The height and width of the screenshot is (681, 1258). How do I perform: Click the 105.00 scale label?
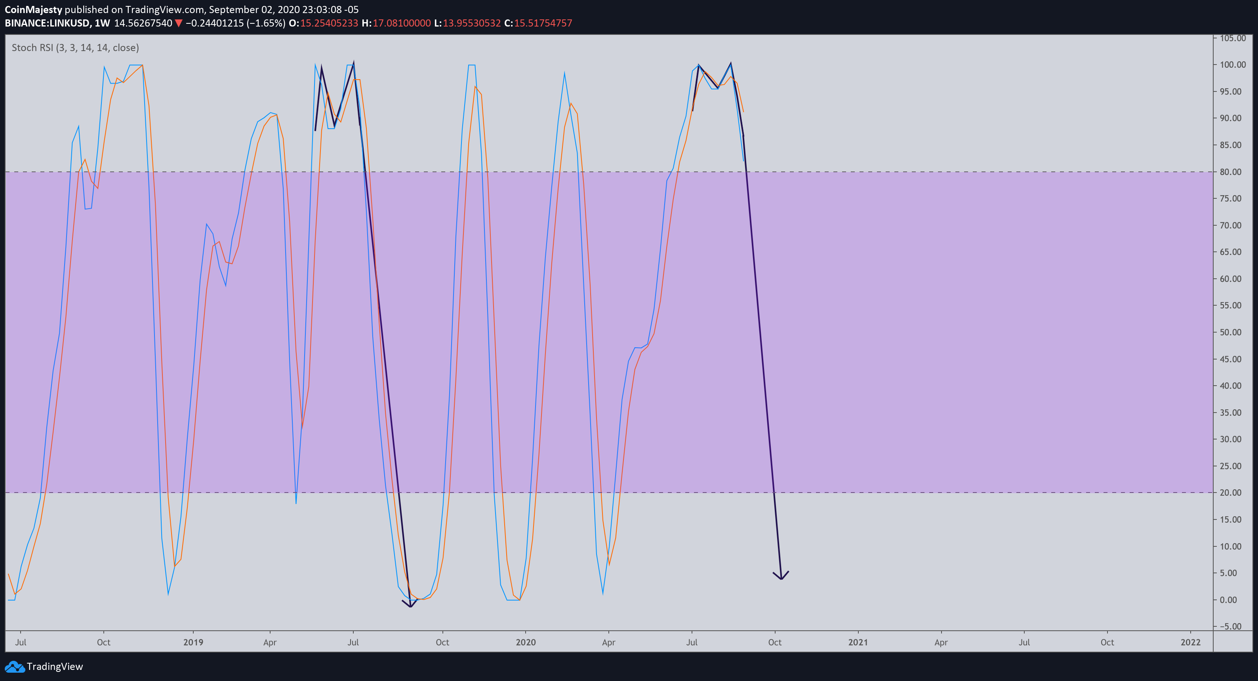click(1233, 38)
